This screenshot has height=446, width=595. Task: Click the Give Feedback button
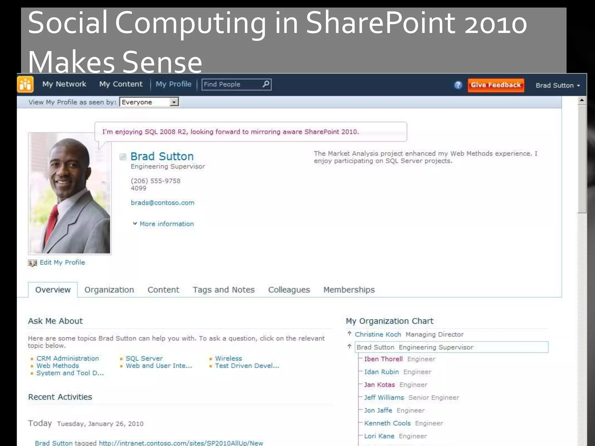point(496,85)
